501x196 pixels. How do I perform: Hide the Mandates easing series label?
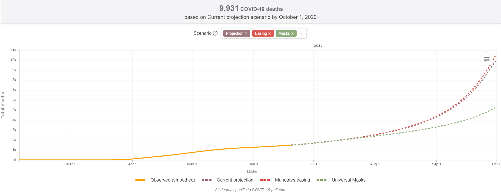coord(292,180)
